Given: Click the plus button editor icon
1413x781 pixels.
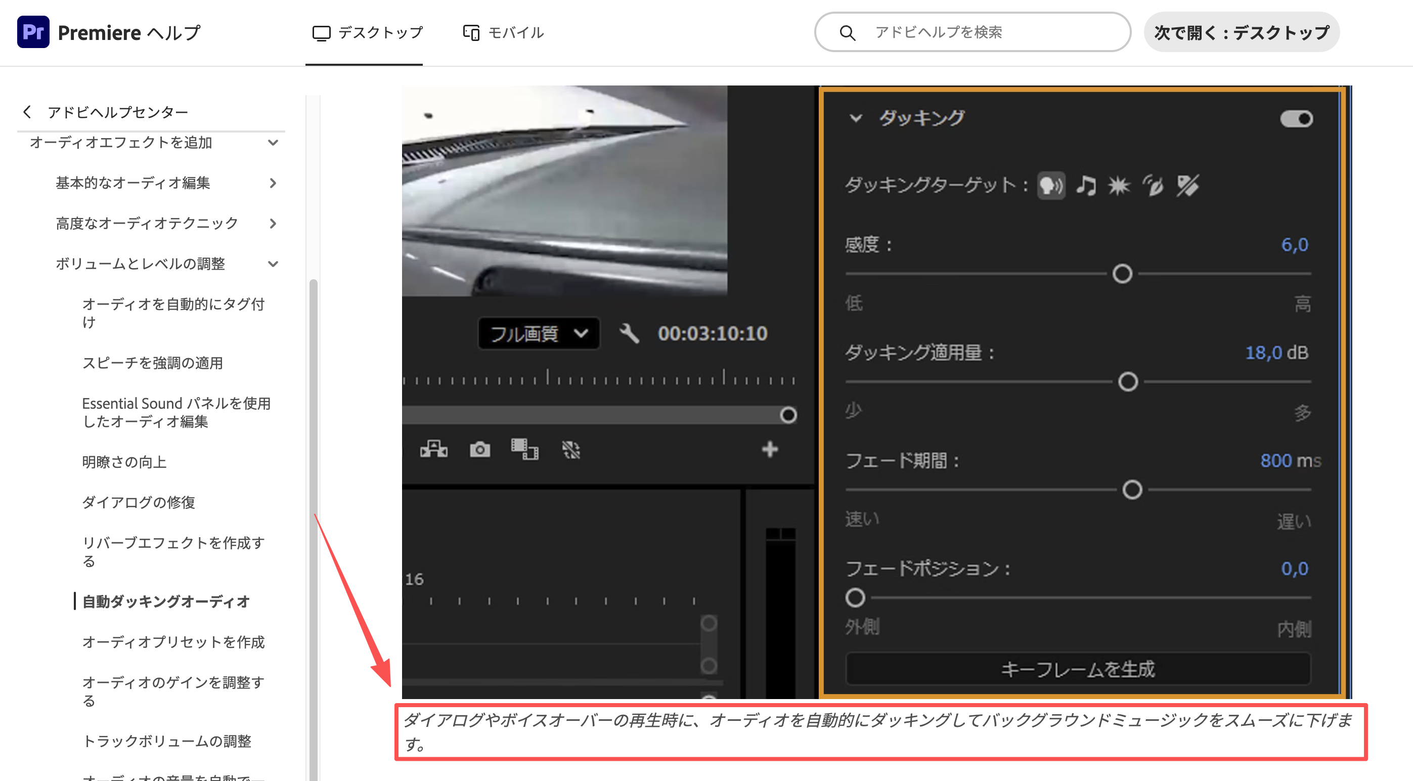Looking at the screenshot, I should pyautogui.click(x=770, y=449).
